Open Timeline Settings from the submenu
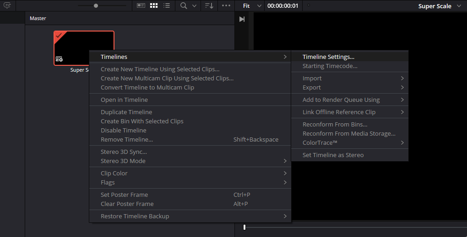The width and height of the screenshot is (467, 237). click(350, 57)
